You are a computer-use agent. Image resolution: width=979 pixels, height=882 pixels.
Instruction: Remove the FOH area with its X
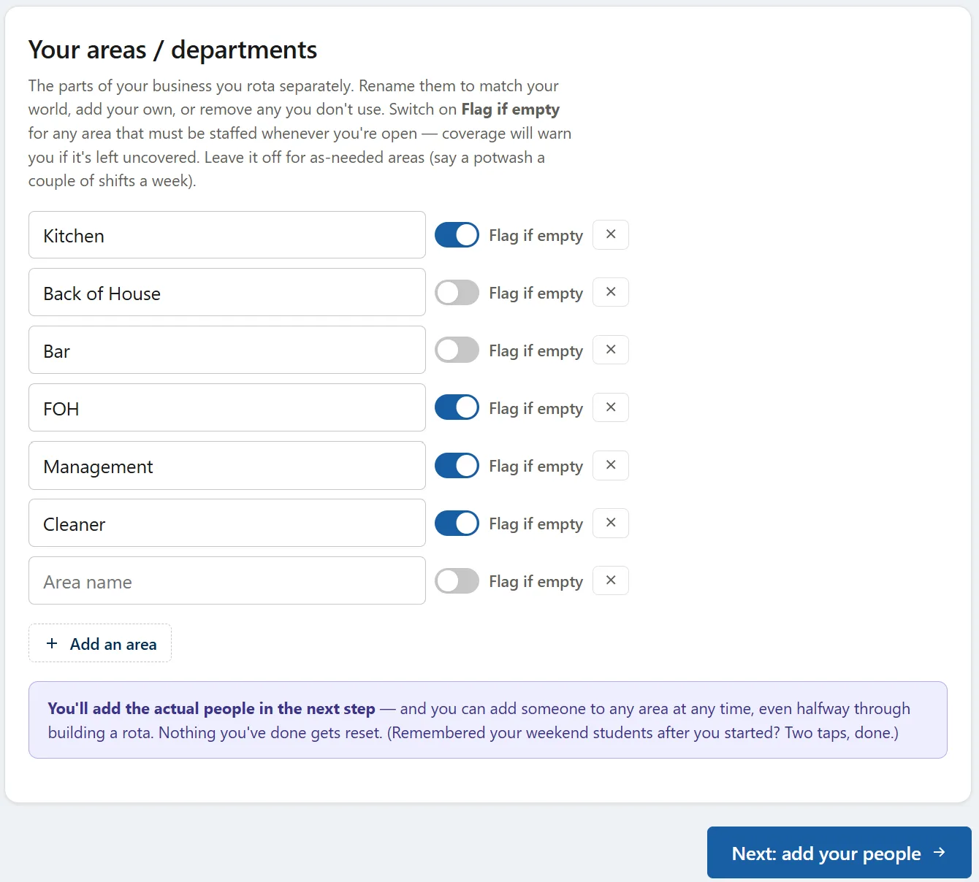click(611, 407)
